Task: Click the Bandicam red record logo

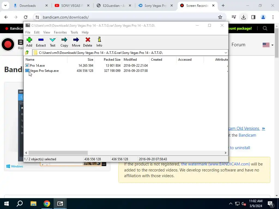Action: [8, 44]
